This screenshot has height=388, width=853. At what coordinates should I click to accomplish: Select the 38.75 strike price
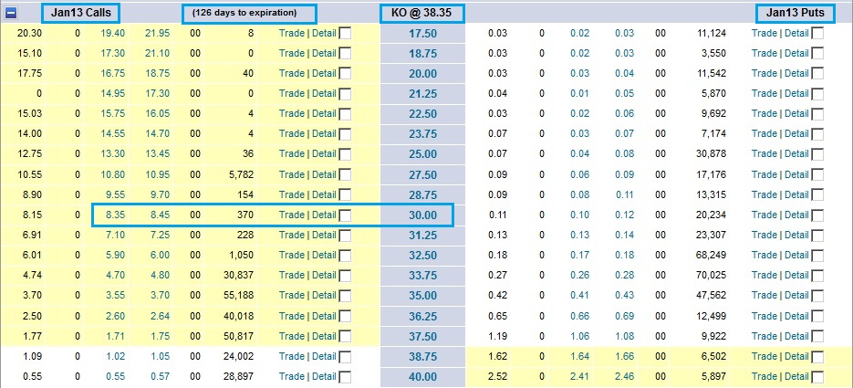point(422,357)
